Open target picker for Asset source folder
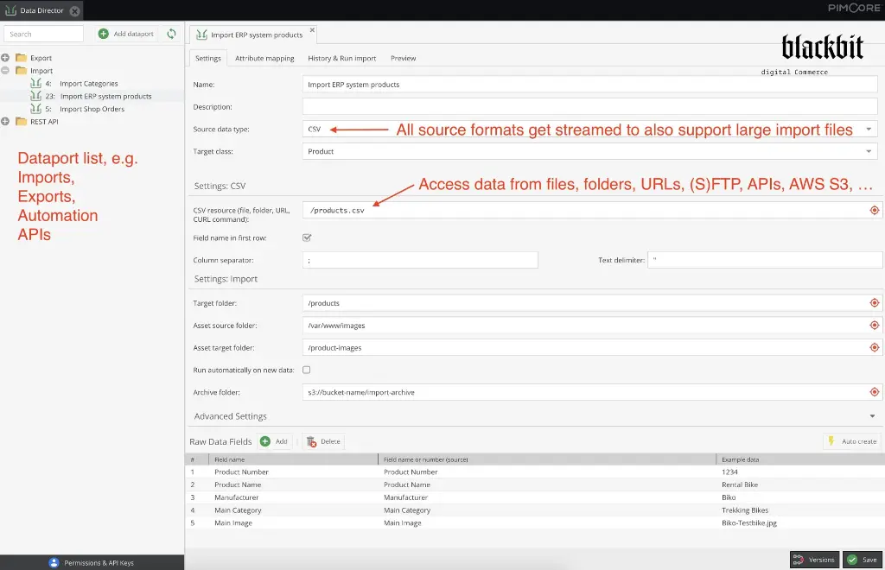The height and width of the screenshot is (570, 885). tap(875, 326)
